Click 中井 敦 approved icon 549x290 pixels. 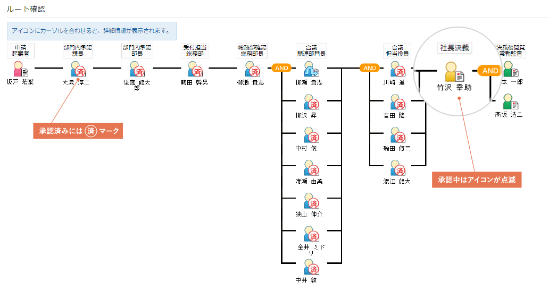pos(311,267)
